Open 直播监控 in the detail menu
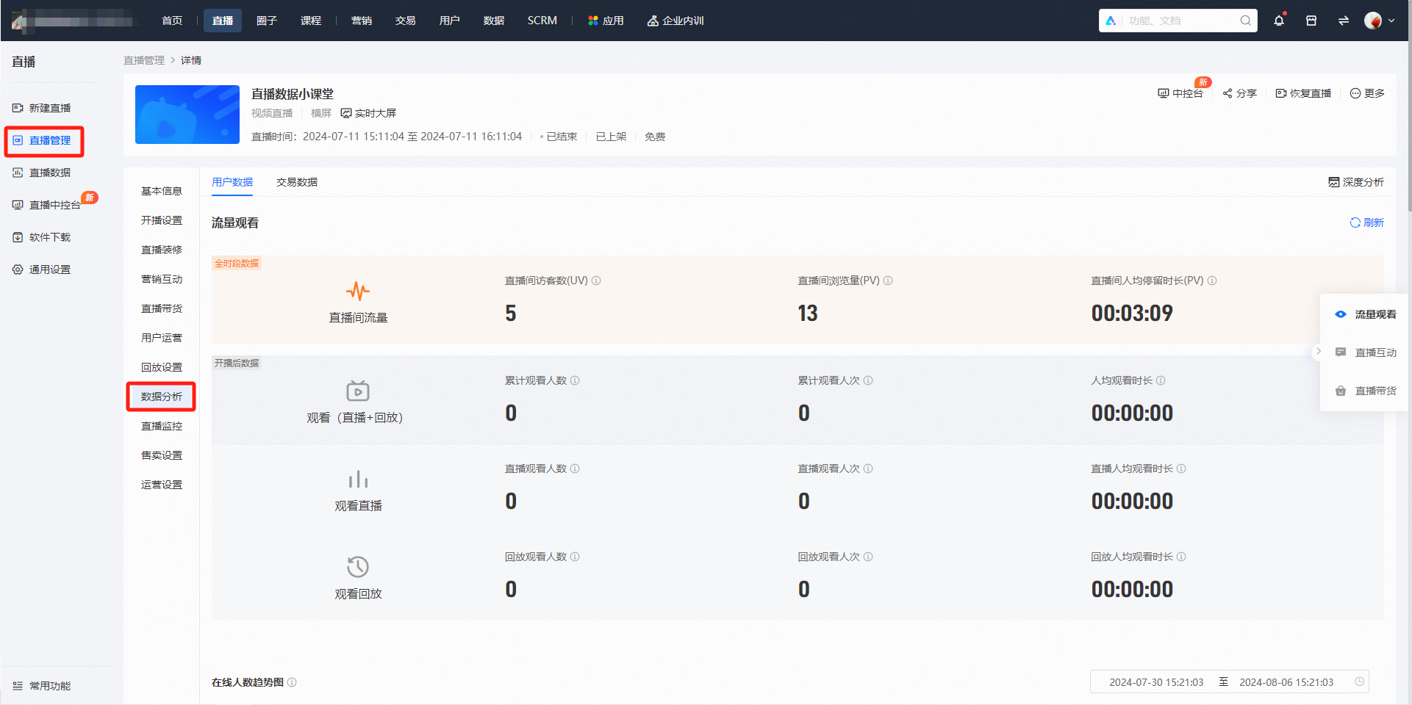The width and height of the screenshot is (1412, 705). [162, 426]
